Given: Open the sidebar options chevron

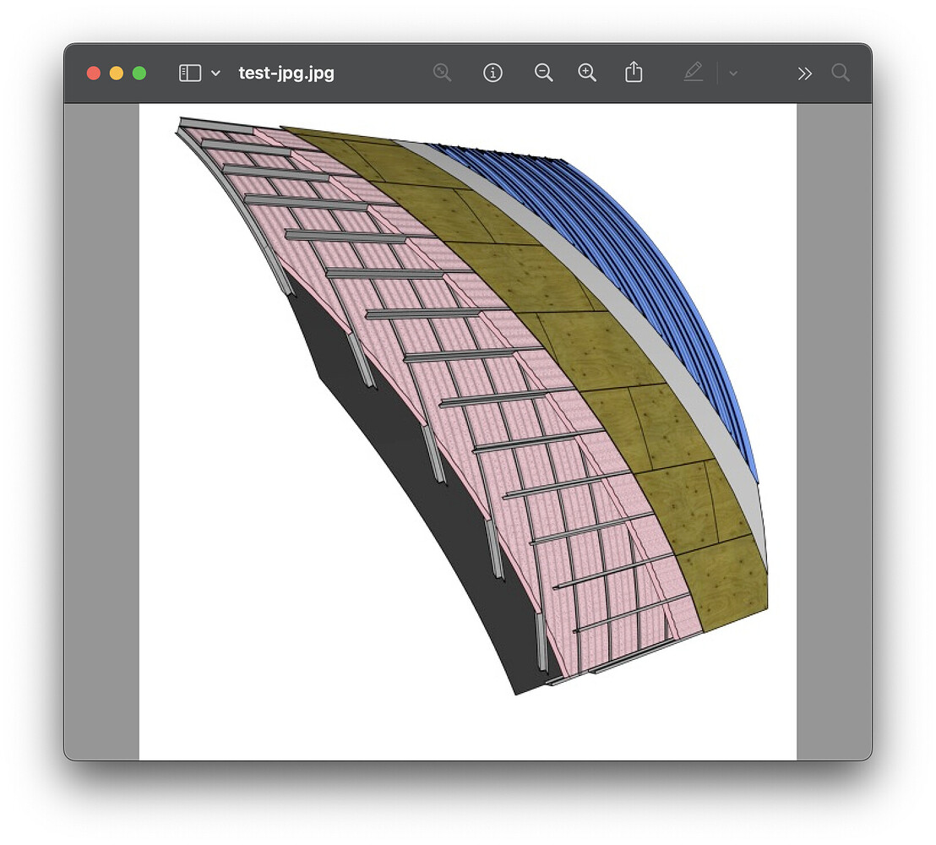Looking at the screenshot, I should [214, 74].
